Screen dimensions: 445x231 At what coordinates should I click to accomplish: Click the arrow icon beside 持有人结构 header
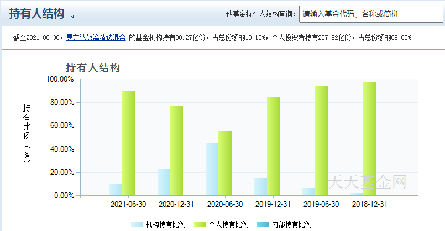72,15
